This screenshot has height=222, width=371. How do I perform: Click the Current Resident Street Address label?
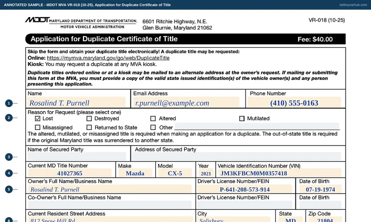(x=66, y=214)
